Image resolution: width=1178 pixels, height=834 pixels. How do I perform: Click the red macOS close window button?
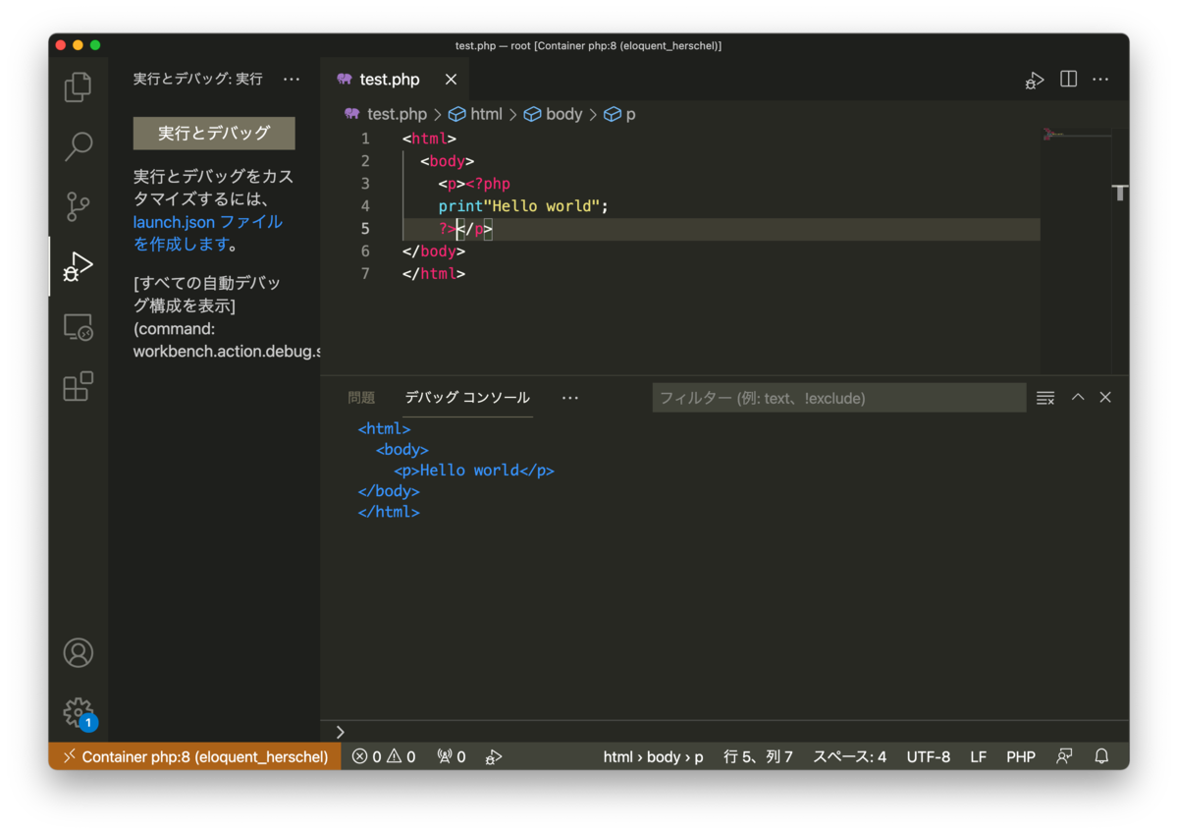[x=61, y=45]
